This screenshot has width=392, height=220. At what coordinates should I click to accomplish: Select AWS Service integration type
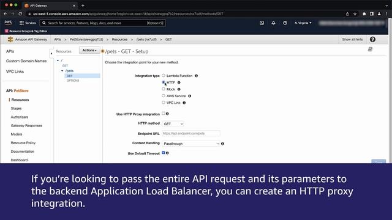point(164,95)
